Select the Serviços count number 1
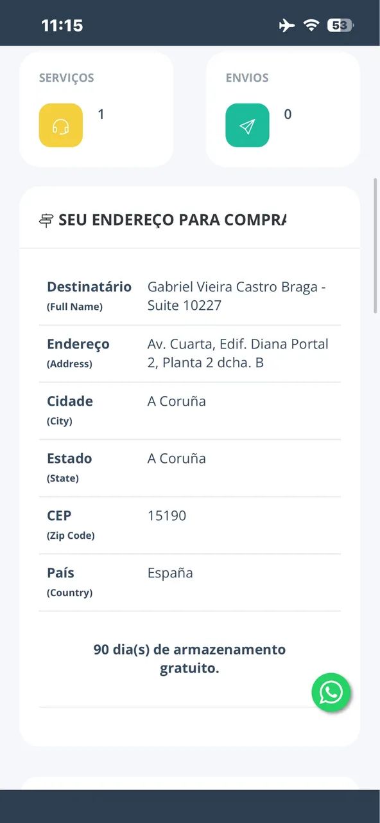Screen dimensions: 380x823 click(x=101, y=114)
